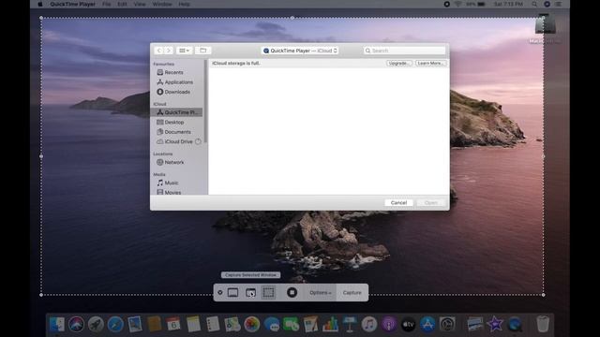Open Launchpad from the Dock
600x337 pixels.
96,325
